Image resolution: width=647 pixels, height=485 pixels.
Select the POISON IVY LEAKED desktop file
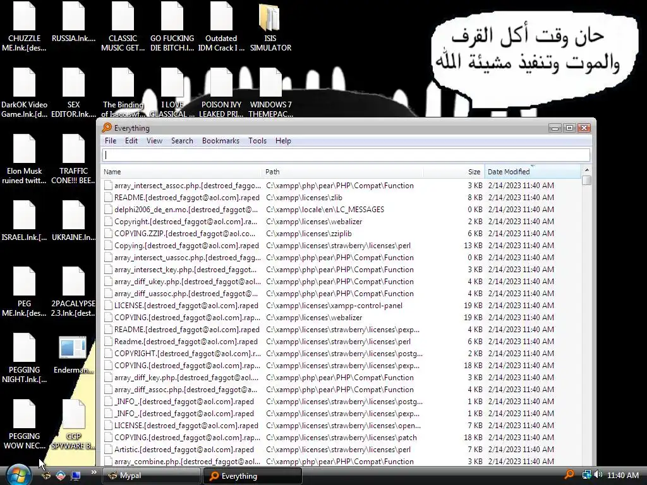pos(221,93)
